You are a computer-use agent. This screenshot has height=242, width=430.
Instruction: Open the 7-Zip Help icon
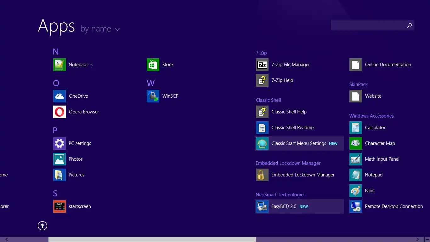pyautogui.click(x=262, y=80)
